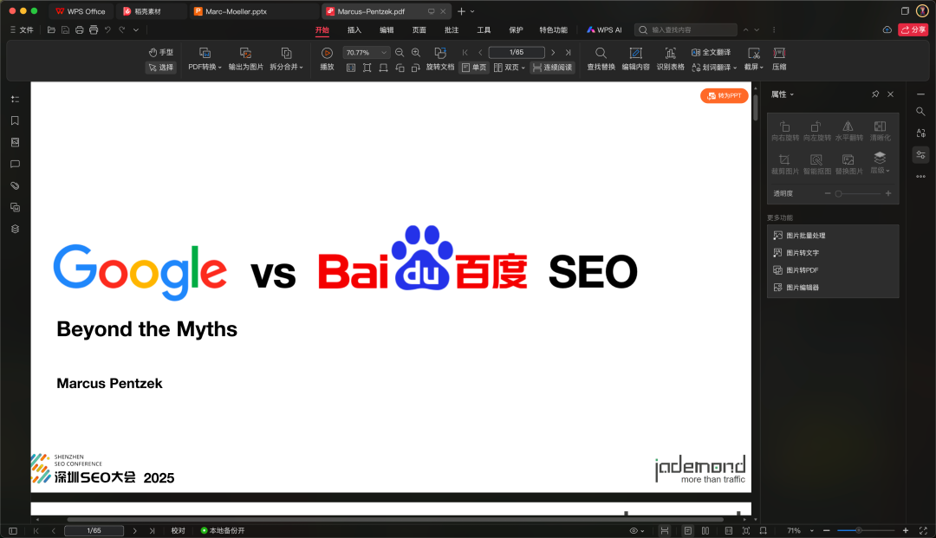
Task: Open the 文件 file menu
Action: pos(22,29)
